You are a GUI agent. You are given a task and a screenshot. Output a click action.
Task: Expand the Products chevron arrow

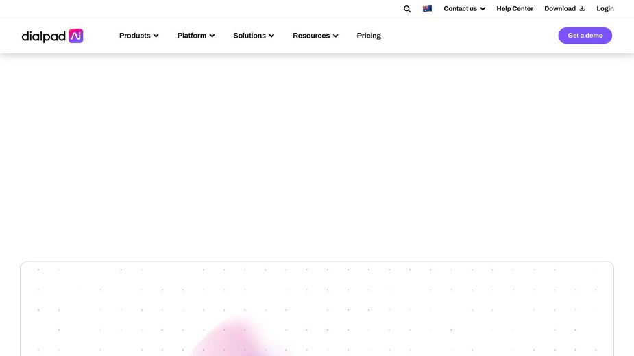tap(156, 36)
